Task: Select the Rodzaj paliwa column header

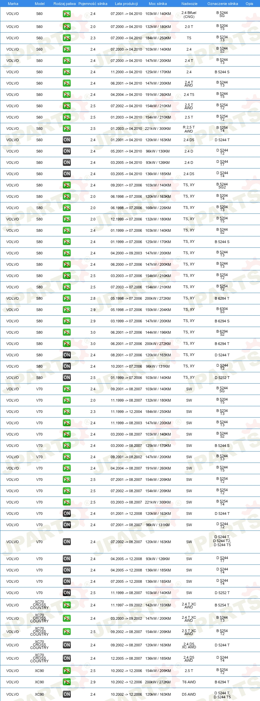Action: click(x=65, y=4)
